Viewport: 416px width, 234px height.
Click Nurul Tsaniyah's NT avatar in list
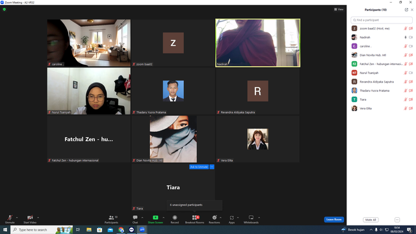coord(354,73)
